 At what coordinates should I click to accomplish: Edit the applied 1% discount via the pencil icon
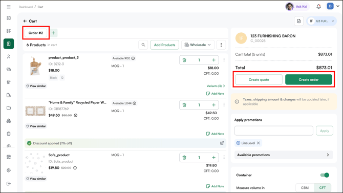(222, 143)
